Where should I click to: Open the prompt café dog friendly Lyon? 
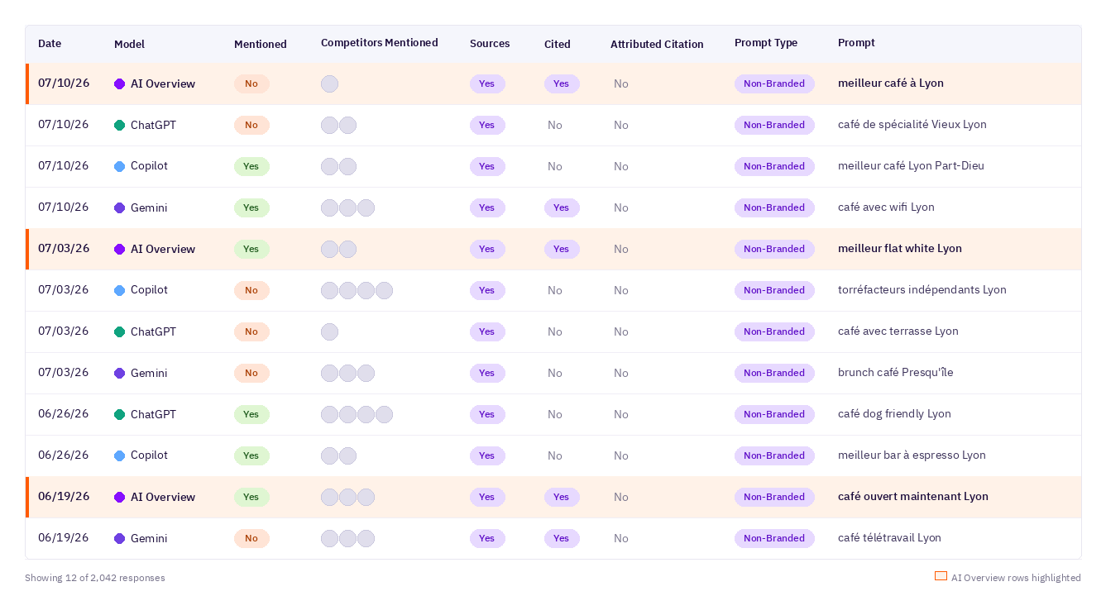pyautogui.click(x=894, y=414)
